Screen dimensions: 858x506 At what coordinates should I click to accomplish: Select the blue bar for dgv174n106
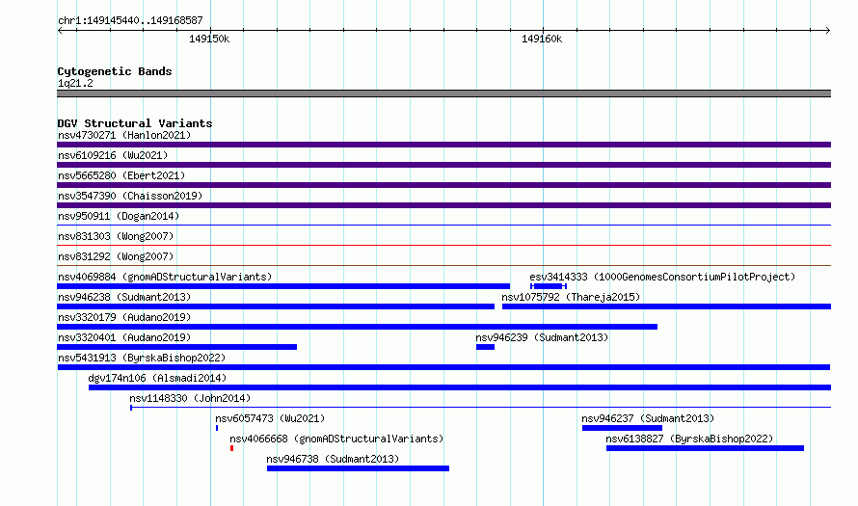click(x=460, y=387)
